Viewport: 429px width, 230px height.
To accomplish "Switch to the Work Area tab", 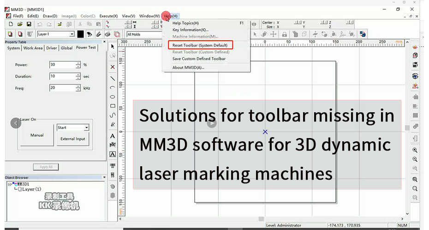I will coord(33,48).
